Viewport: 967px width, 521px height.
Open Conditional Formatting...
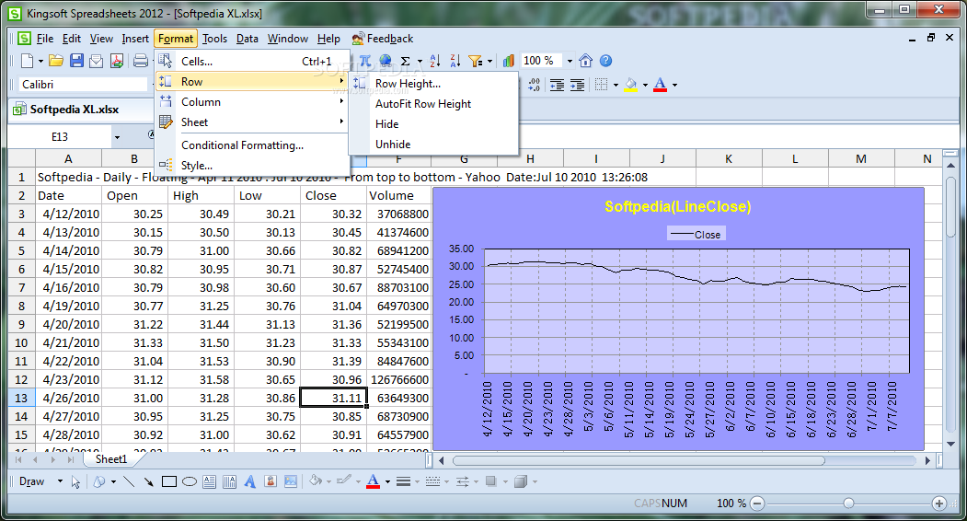[252, 145]
